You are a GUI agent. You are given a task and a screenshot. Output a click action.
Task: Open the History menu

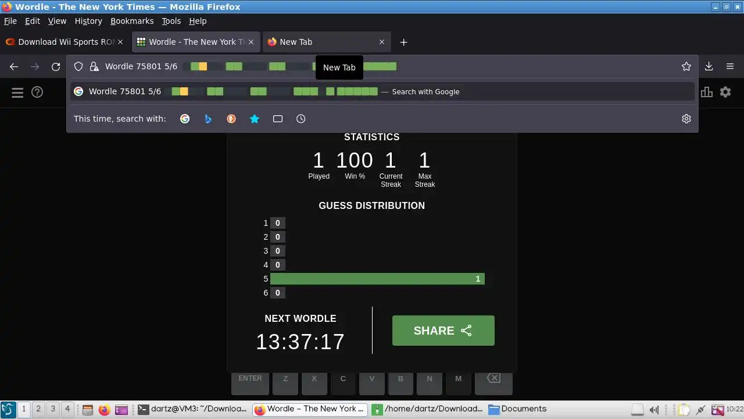pyautogui.click(x=88, y=21)
